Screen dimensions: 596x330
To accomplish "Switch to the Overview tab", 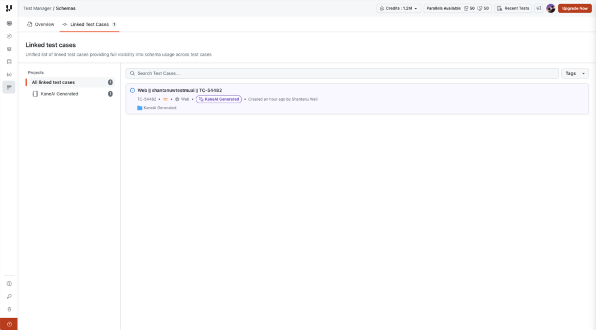I will [x=41, y=25].
